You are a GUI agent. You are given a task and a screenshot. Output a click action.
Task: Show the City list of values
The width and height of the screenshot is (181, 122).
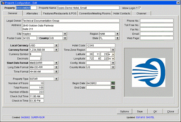click(x=65, y=34)
